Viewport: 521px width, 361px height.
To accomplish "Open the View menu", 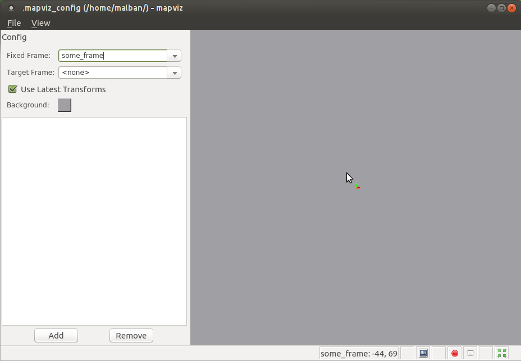I will [x=40, y=23].
